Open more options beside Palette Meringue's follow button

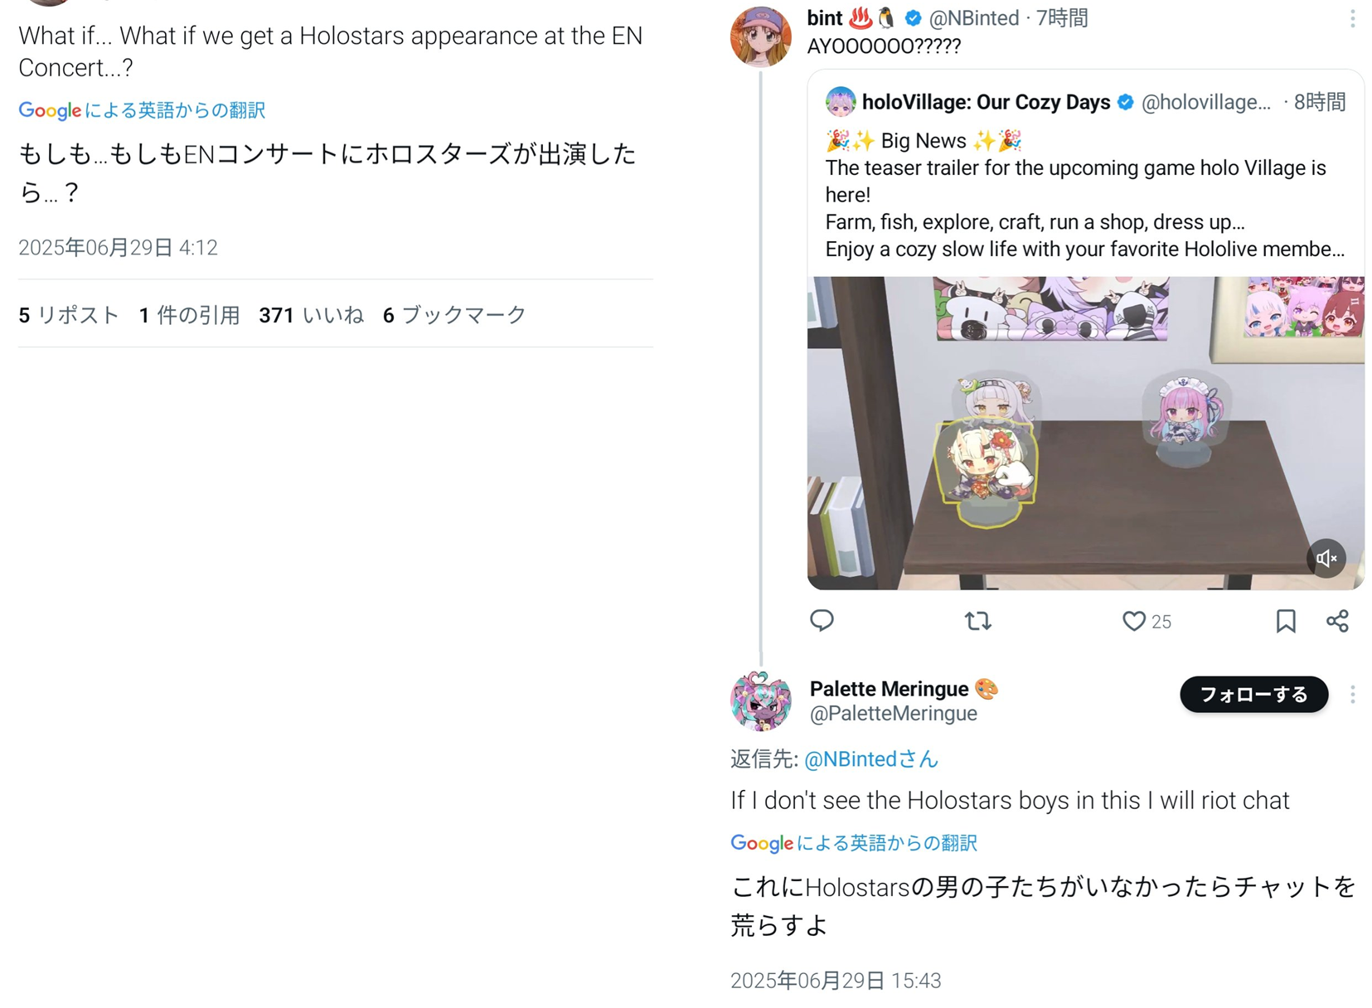1352,695
